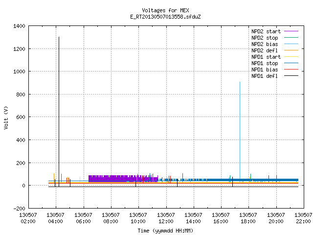The image size is (313, 235).
Task: Click the 10:00 time axis label
Action: (138, 221)
